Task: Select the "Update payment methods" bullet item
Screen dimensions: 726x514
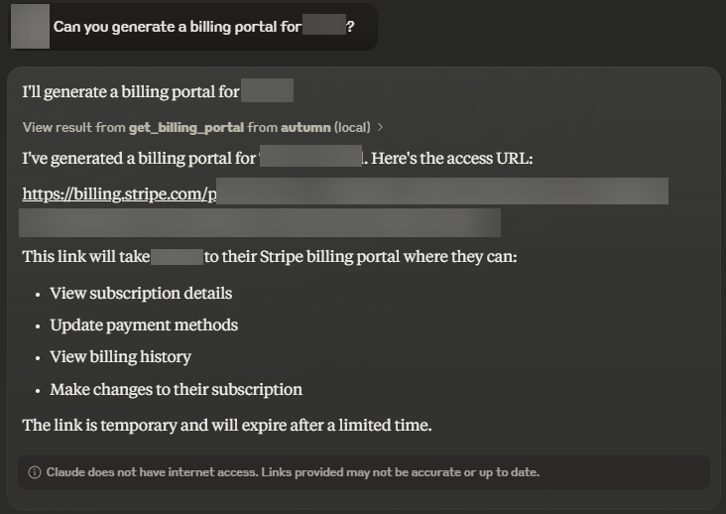Action: [x=144, y=324]
